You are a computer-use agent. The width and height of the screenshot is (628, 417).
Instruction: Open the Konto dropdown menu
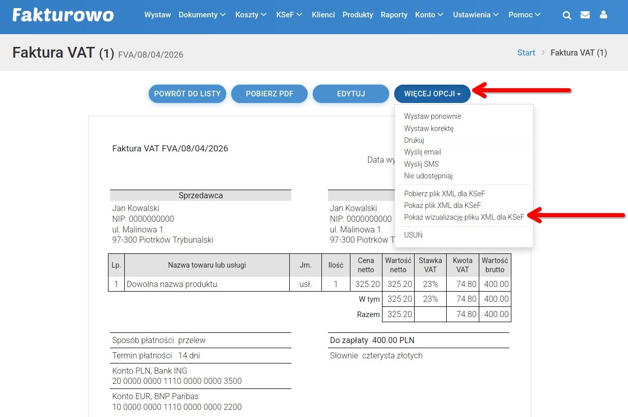pos(429,15)
